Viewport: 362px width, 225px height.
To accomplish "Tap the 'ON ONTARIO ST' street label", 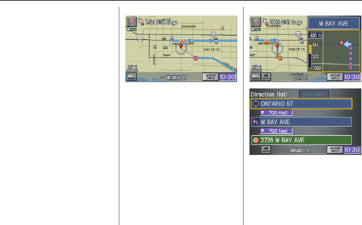I will (x=174, y=78).
